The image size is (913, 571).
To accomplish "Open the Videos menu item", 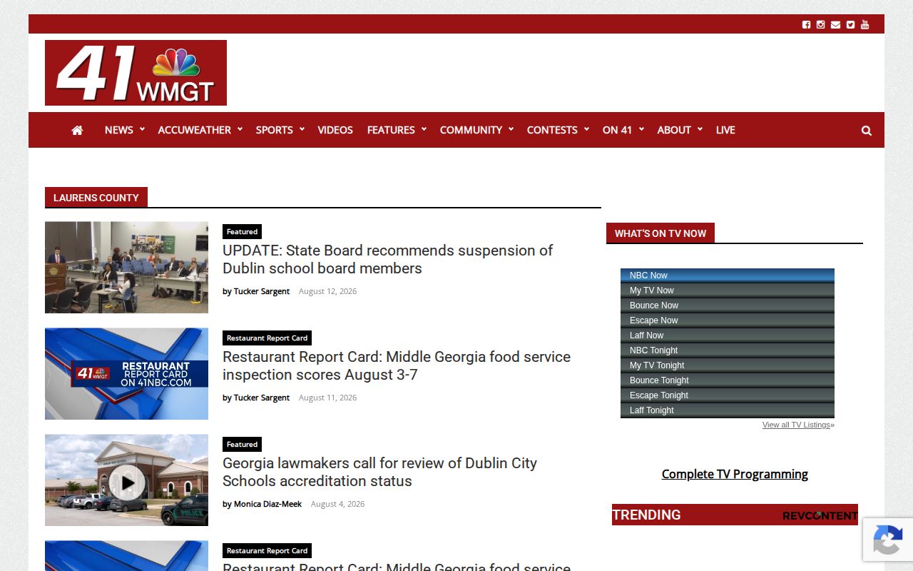I will click(x=335, y=130).
